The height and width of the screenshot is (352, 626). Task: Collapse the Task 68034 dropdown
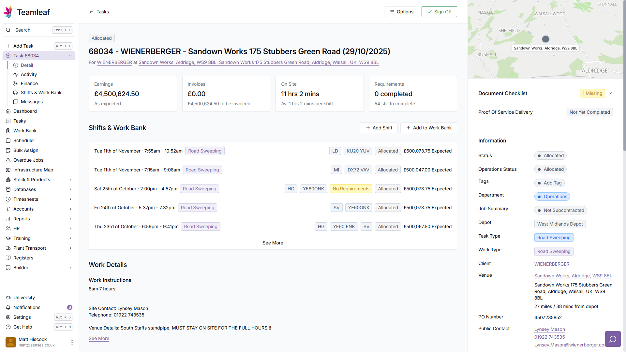(x=70, y=56)
